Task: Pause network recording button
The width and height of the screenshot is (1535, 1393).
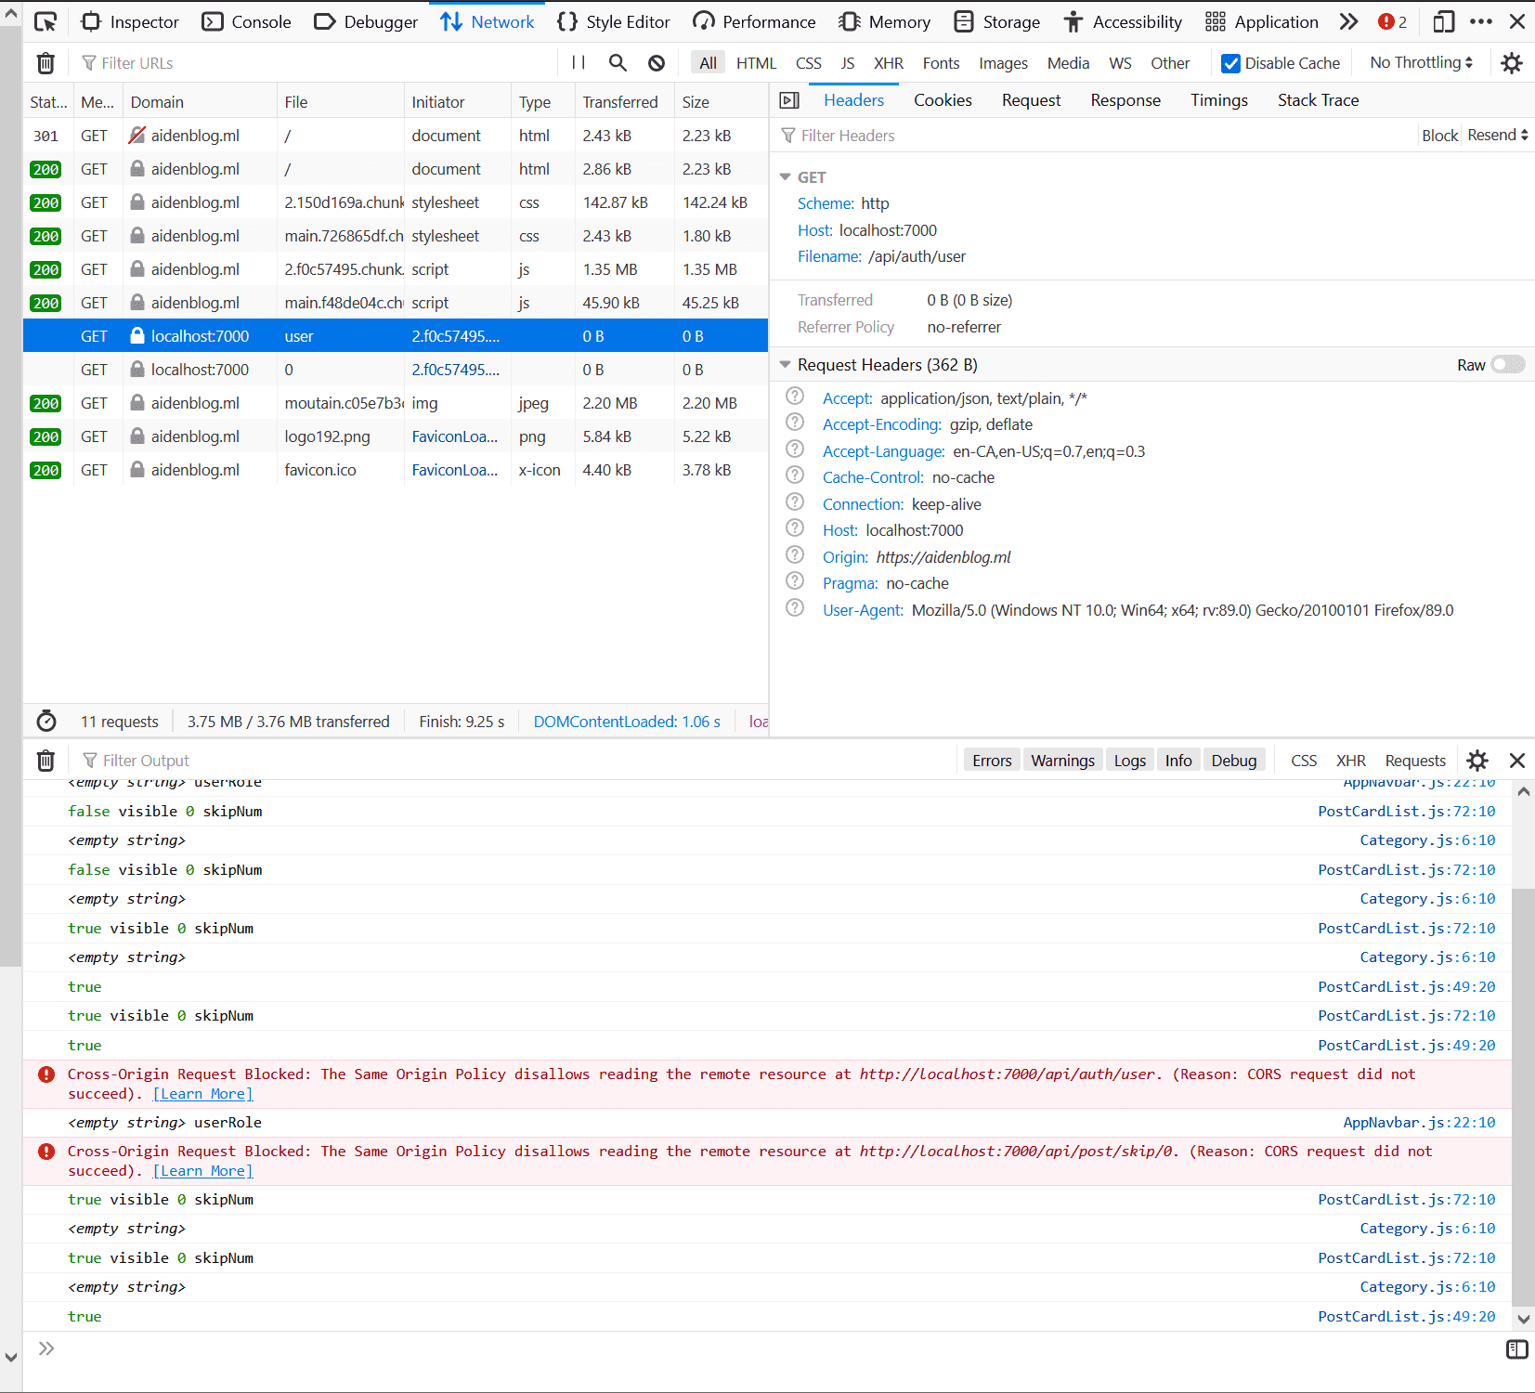Action: click(x=579, y=63)
